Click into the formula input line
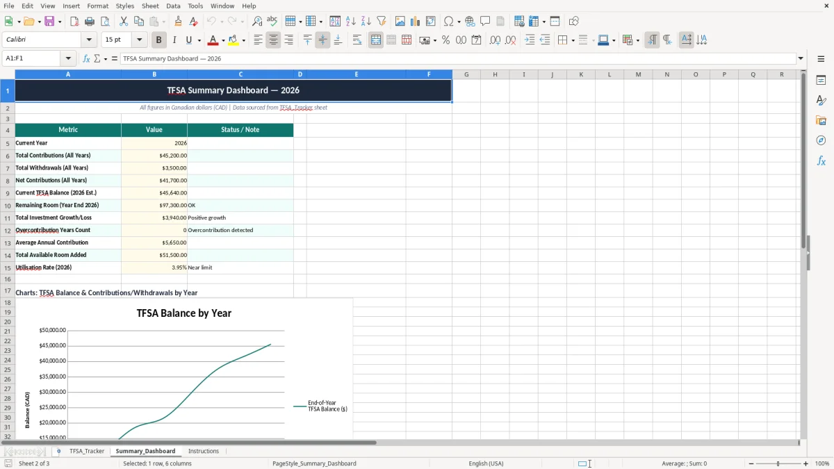This screenshot has height=469, width=834. pyautogui.click(x=457, y=58)
